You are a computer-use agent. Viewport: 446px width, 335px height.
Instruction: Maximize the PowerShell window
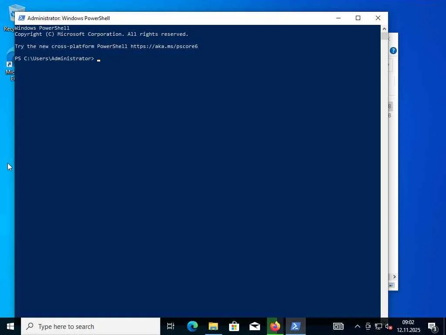pyautogui.click(x=358, y=18)
